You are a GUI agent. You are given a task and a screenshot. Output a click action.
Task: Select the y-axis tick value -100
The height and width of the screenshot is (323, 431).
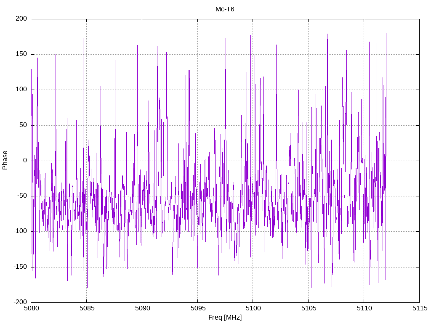click(x=20, y=231)
